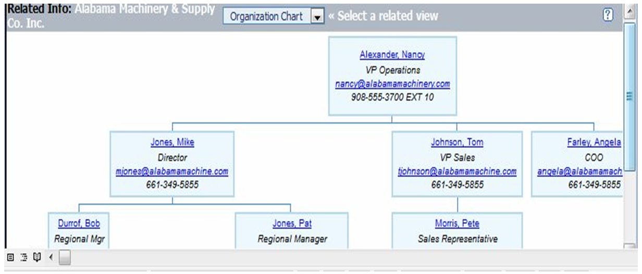Viewport: 642px width, 274px height.
Task: Open the Durrof, Bob contact link
Action: [79, 223]
